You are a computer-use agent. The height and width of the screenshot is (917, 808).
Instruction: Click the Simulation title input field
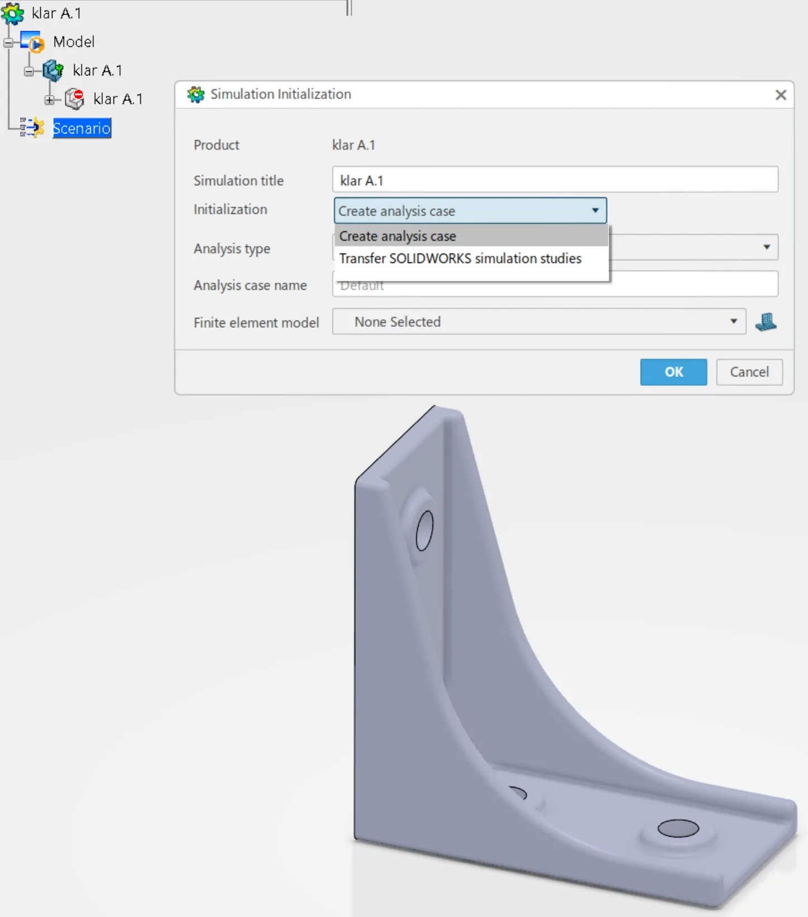tap(555, 180)
